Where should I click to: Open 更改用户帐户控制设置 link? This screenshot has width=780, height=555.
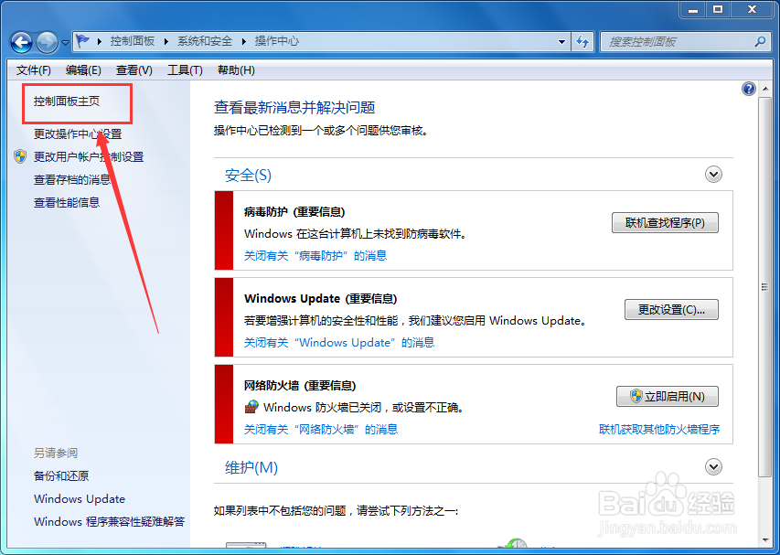[x=89, y=157]
